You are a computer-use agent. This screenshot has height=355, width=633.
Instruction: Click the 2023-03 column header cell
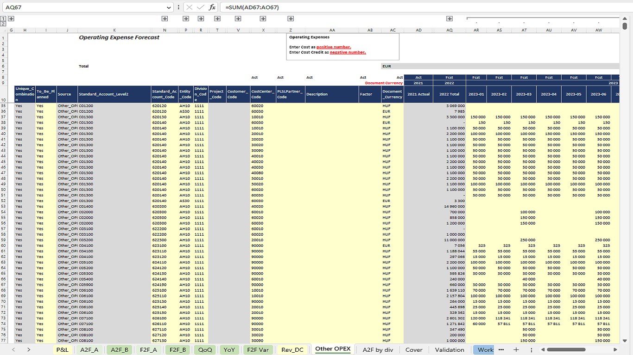(x=524, y=94)
